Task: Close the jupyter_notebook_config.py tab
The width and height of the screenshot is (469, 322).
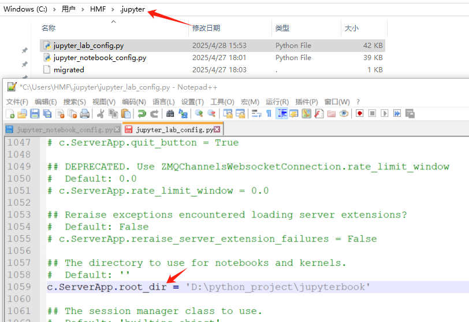Action: pyautogui.click(x=117, y=129)
